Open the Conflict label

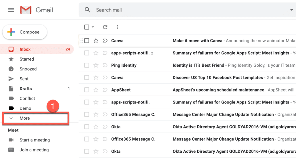pos(36,98)
